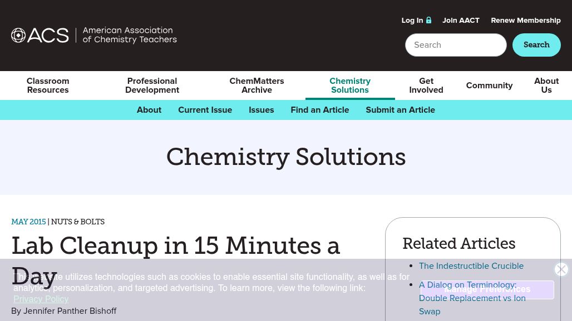Image resolution: width=572 pixels, height=321 pixels.
Task: Open Find an Article submenu item
Action: 319,110
